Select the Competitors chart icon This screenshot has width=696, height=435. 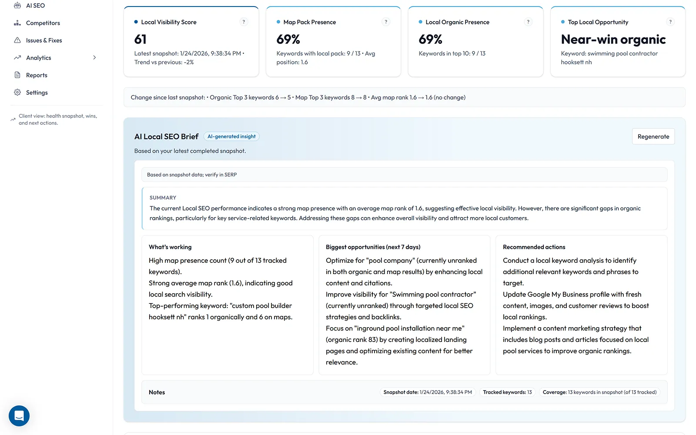(17, 23)
